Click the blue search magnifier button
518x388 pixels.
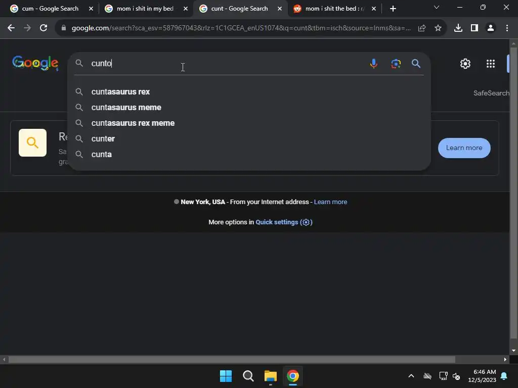(416, 63)
